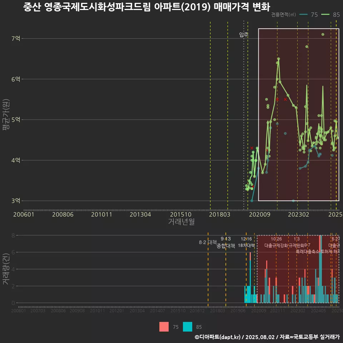The image size is (343, 343).
Task: Click the chart title text 매매가격 변화
Action: pyautogui.click(x=242, y=7)
